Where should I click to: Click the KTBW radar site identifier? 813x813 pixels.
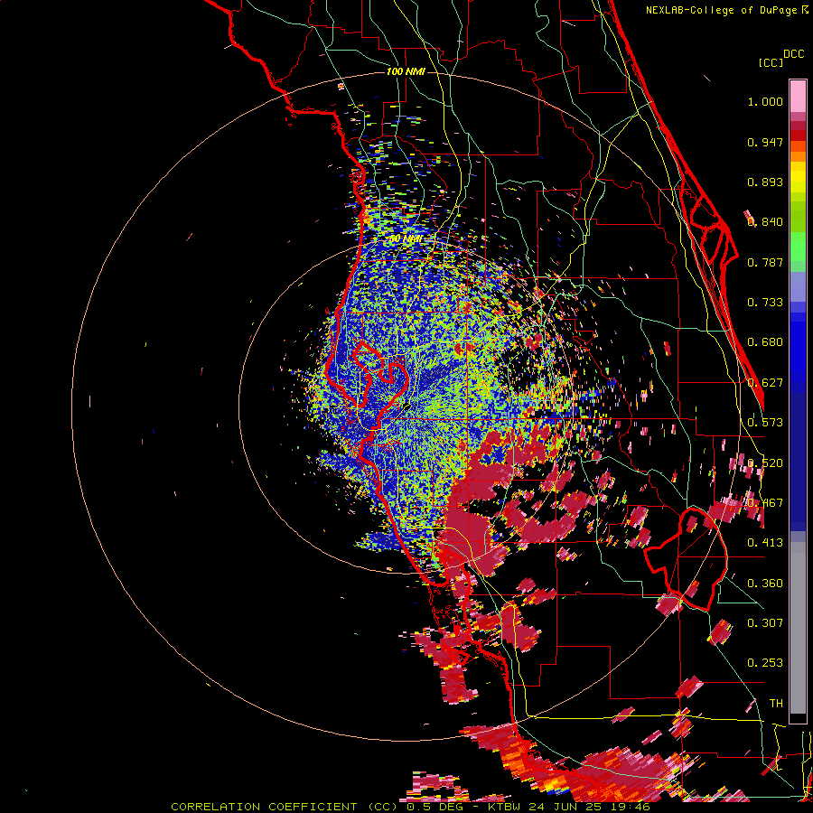[504, 807]
